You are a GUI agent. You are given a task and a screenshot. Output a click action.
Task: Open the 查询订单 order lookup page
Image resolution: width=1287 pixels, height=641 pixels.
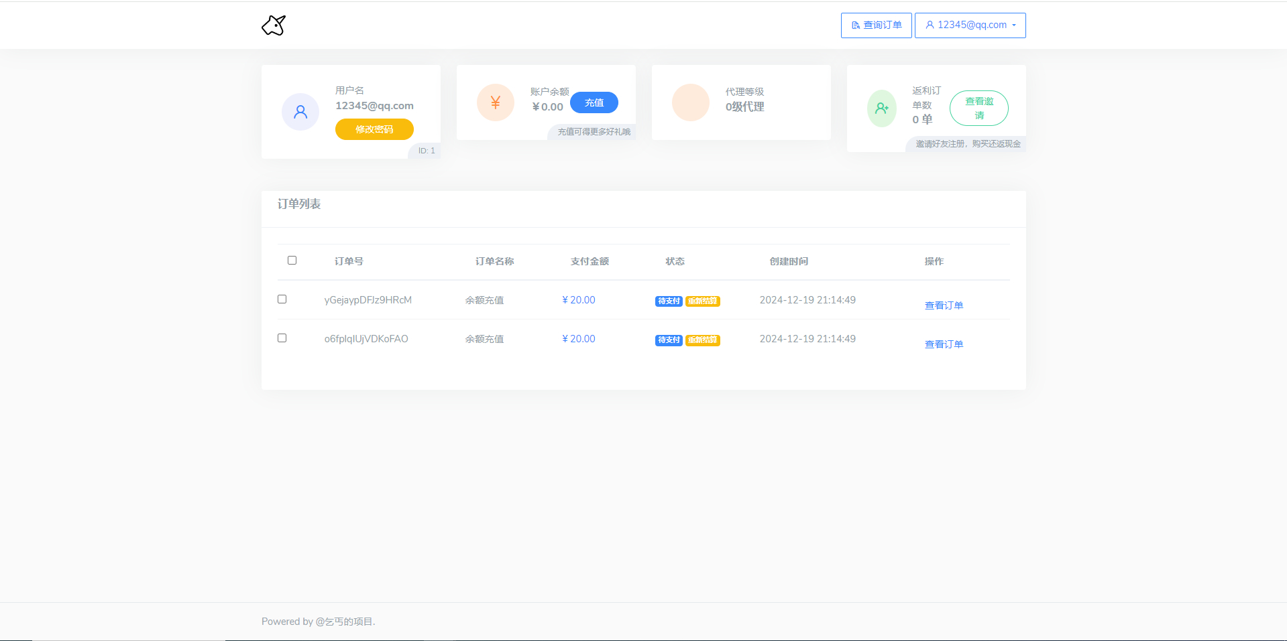click(876, 25)
